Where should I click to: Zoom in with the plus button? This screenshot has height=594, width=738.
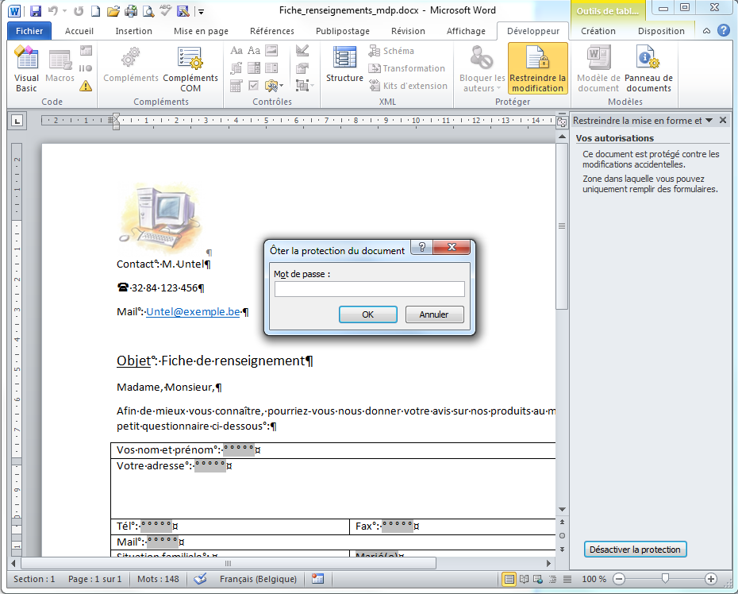711,579
